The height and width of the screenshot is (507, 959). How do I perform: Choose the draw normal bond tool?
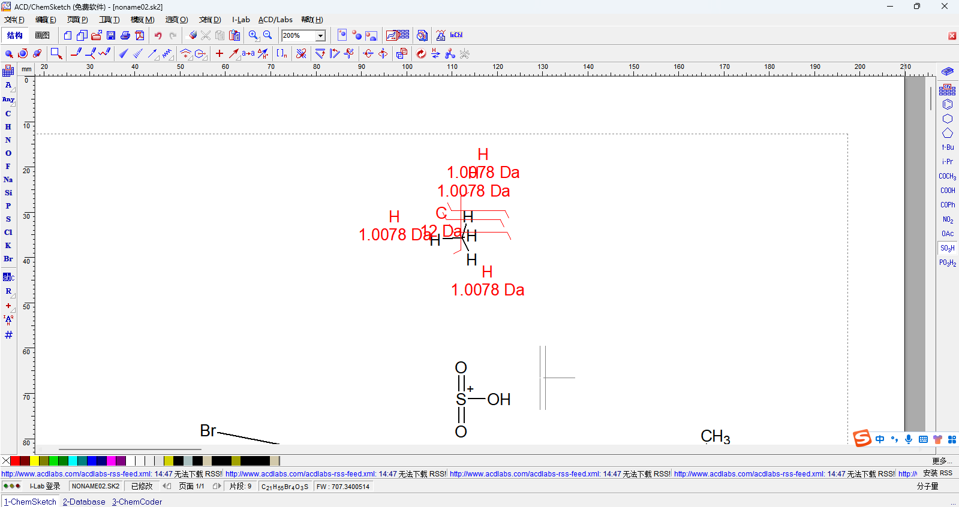tap(76, 53)
